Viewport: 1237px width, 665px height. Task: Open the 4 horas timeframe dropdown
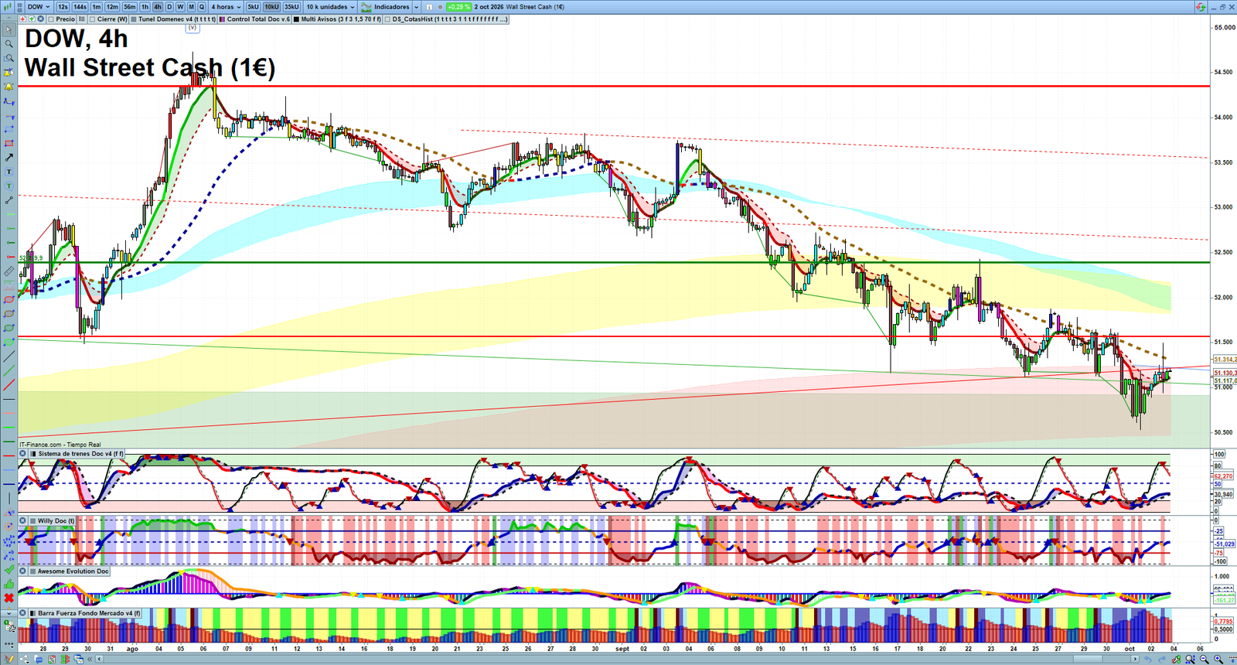226,7
